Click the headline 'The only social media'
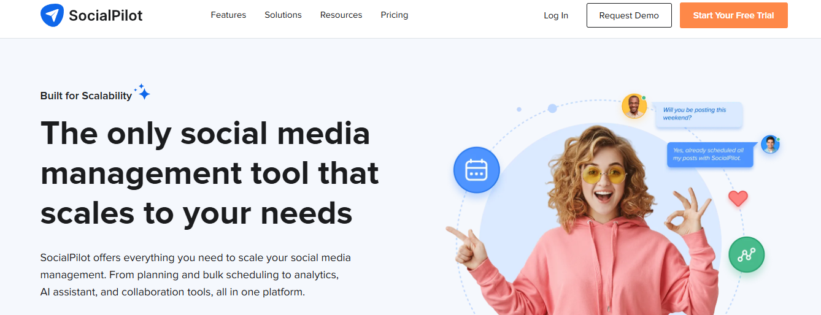The width and height of the screenshot is (821, 315). point(205,133)
